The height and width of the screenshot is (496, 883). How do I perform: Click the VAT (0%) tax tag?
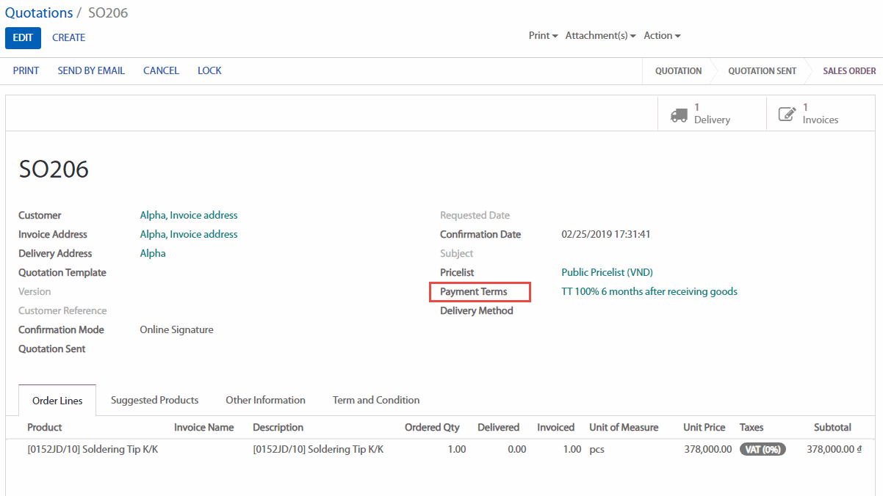pos(763,449)
